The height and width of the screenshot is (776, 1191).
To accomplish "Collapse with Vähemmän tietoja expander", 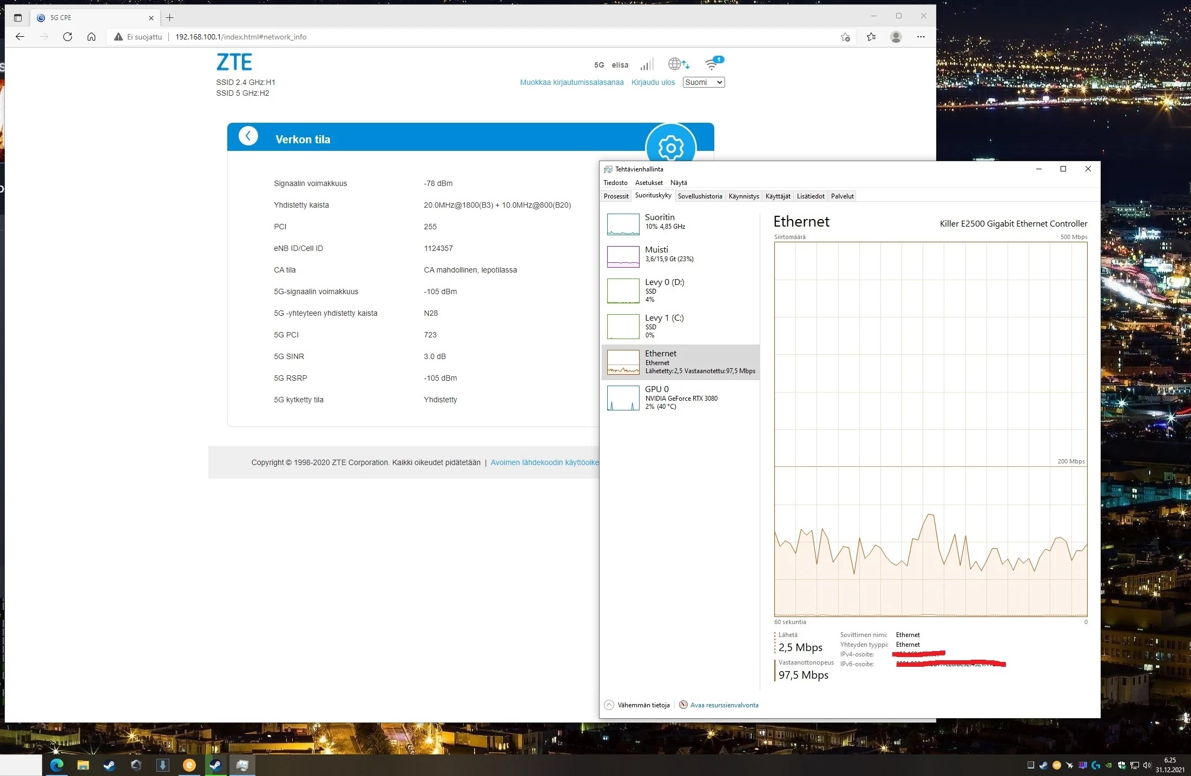I will [x=637, y=705].
